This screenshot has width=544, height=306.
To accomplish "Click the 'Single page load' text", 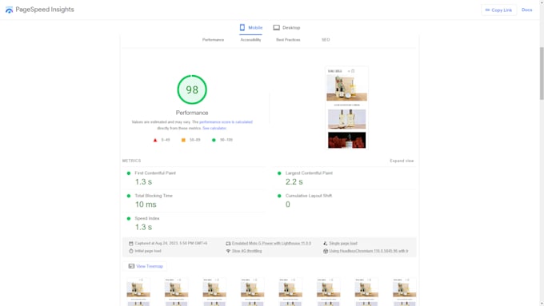I will [x=342, y=244].
